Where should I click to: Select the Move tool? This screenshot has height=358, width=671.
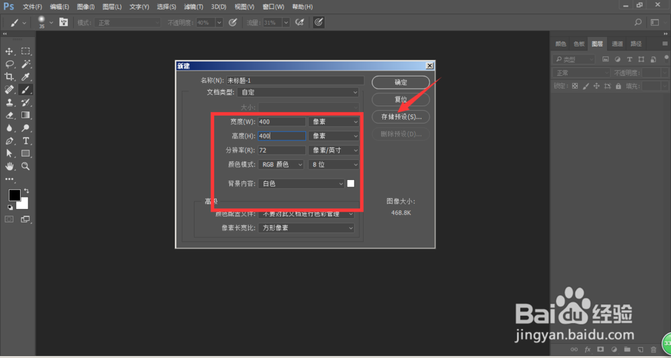[x=9, y=52]
